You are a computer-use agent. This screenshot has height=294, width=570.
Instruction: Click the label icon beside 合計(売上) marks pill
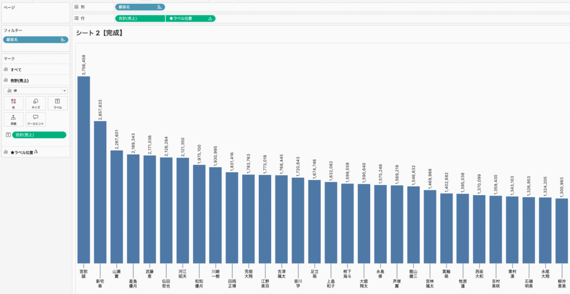(x=8, y=135)
